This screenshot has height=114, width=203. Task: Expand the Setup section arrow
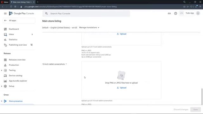click(2, 86)
